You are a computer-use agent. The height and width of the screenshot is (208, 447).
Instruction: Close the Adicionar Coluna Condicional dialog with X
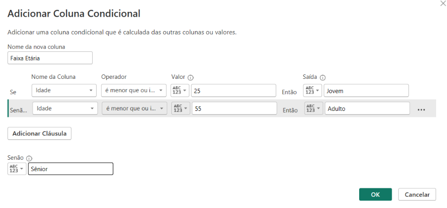coord(443,4)
